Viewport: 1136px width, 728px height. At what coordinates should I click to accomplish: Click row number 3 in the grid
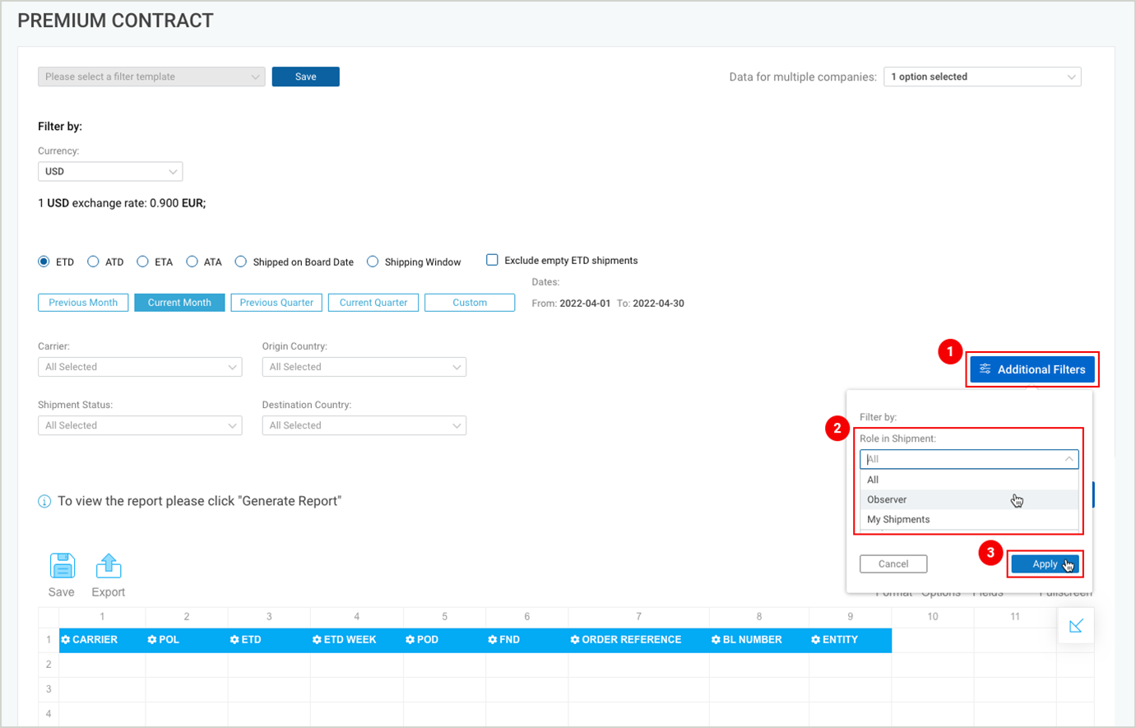[49, 689]
